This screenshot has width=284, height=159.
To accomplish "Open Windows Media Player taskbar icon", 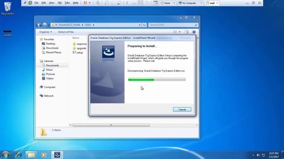I will (x=43, y=155).
